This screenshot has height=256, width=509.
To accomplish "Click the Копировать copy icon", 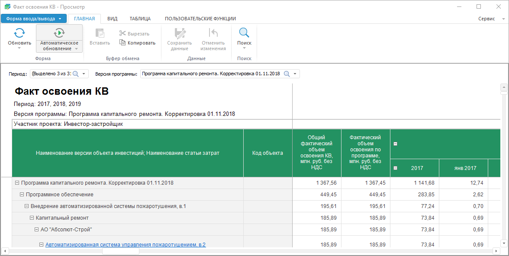I will (123, 43).
